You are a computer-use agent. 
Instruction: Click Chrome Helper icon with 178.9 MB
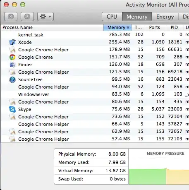[x=12, y=50]
